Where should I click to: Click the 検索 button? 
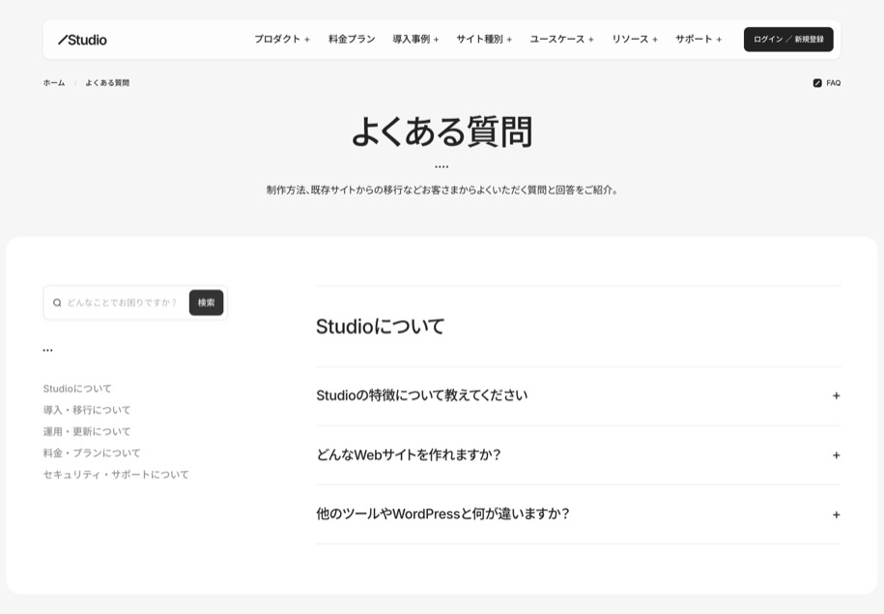(207, 303)
